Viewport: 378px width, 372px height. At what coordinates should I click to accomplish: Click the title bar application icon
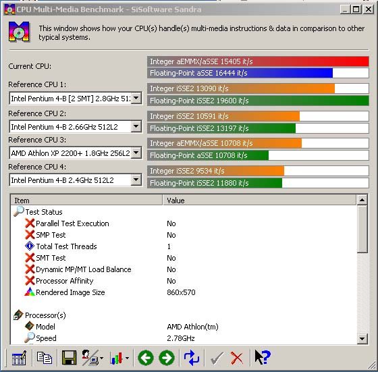tap(9, 9)
